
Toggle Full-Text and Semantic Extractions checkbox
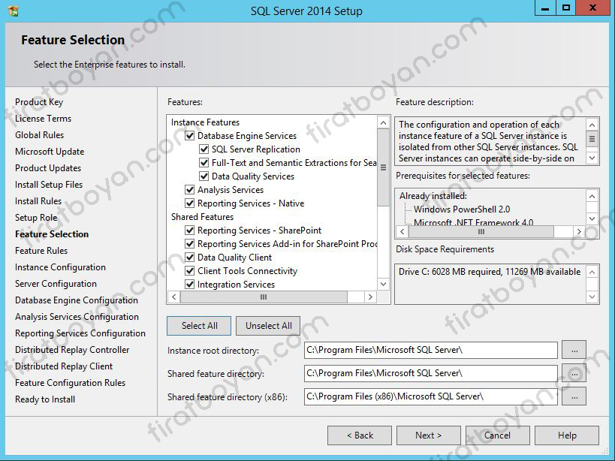204,163
